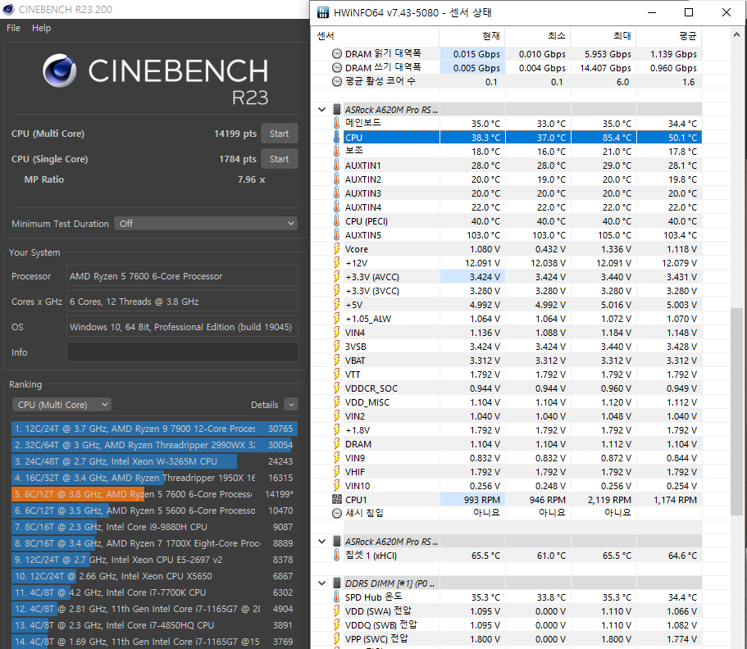
Task: Click the Info input field
Action: point(183,352)
